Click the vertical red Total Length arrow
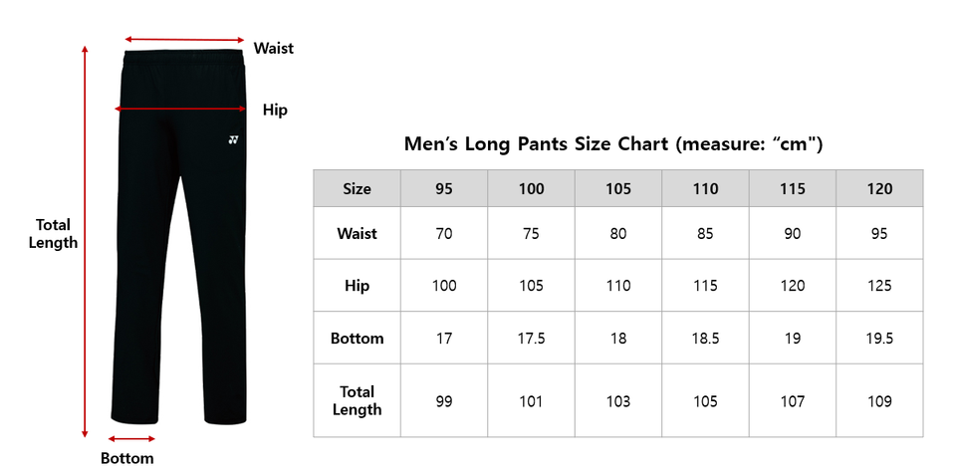The image size is (956, 474). [x=85, y=241]
